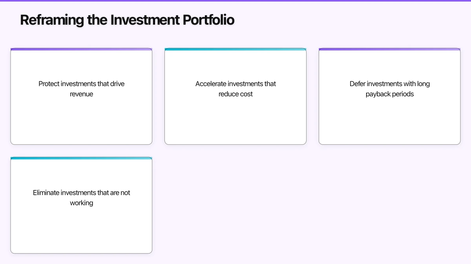Viewport: 471px width, 264px height.
Task: Click the word "revenue" in the first card
Action: click(x=81, y=94)
